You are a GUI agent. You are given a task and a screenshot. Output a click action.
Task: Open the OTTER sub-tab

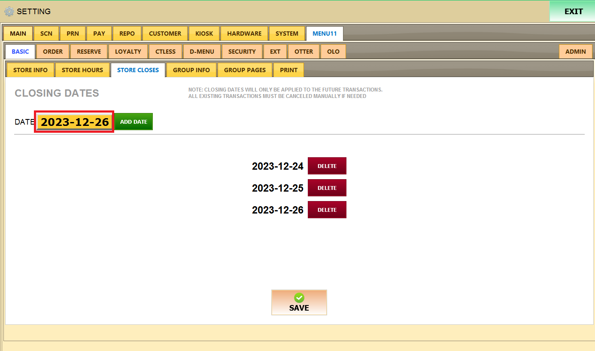(304, 52)
